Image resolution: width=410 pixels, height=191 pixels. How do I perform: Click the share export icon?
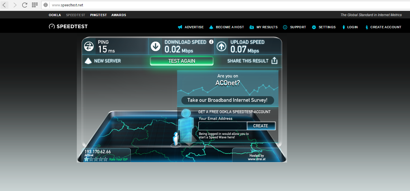(x=274, y=60)
